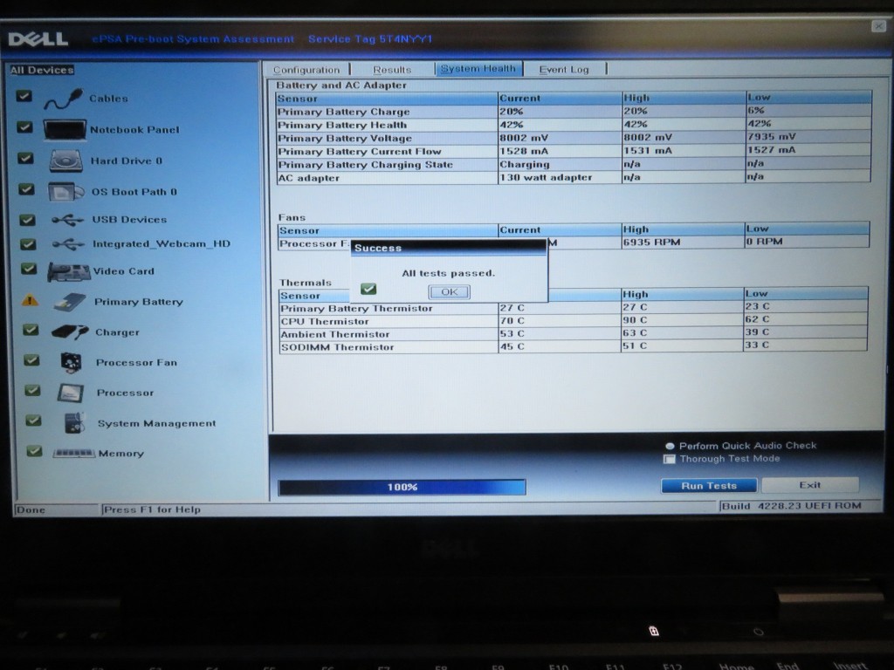
Task: Click OK in the Success dialog
Action: click(450, 291)
